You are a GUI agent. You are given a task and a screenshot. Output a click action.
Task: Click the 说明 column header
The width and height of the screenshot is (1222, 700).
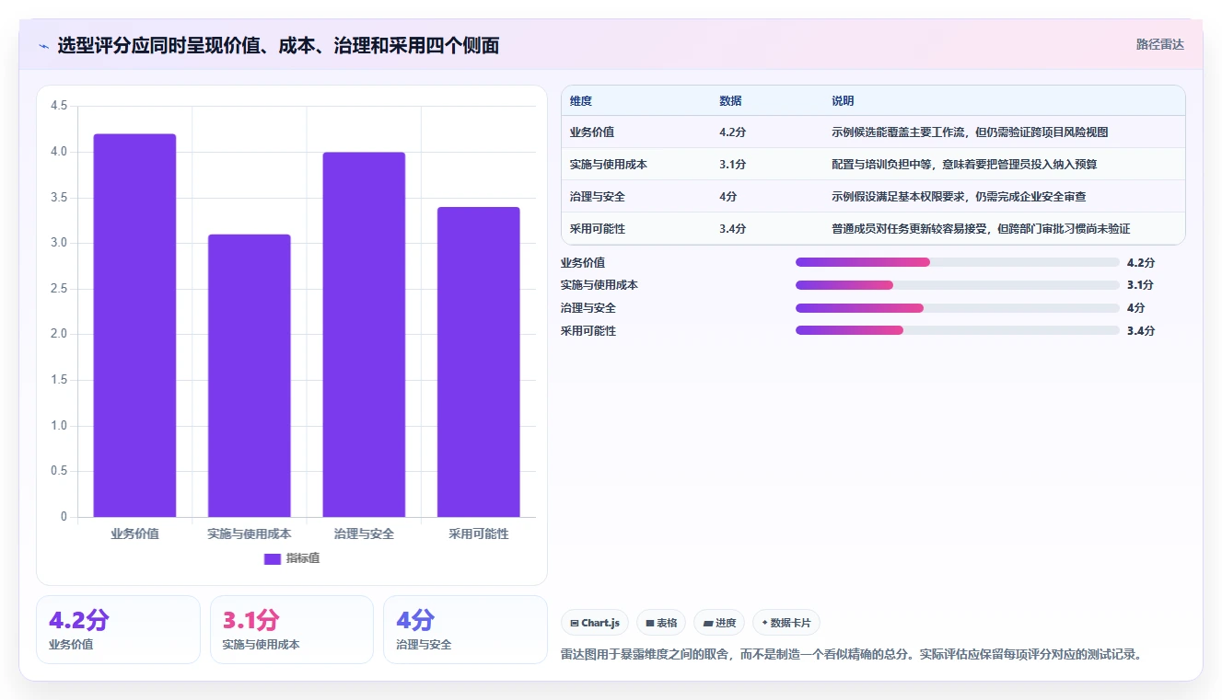click(x=843, y=101)
